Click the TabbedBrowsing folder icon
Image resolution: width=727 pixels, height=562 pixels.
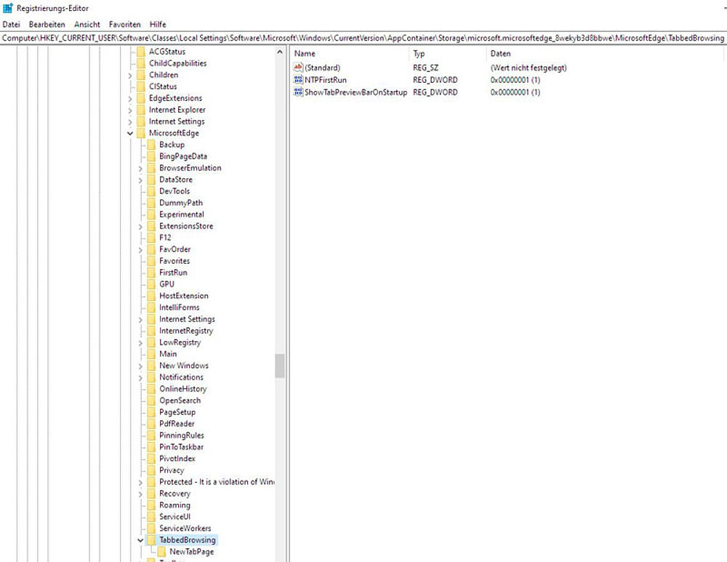click(151, 540)
